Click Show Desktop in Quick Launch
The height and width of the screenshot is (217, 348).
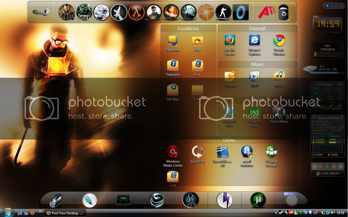(20, 213)
